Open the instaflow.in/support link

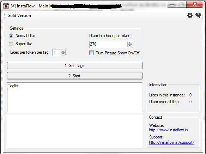point(171,142)
